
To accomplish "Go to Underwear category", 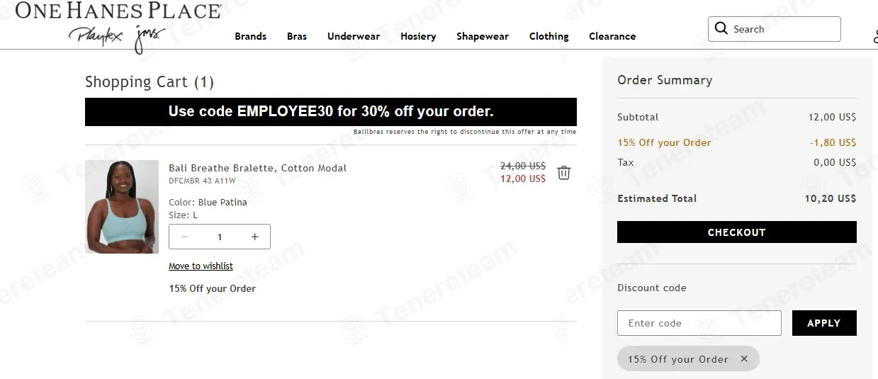I will coord(354,36).
